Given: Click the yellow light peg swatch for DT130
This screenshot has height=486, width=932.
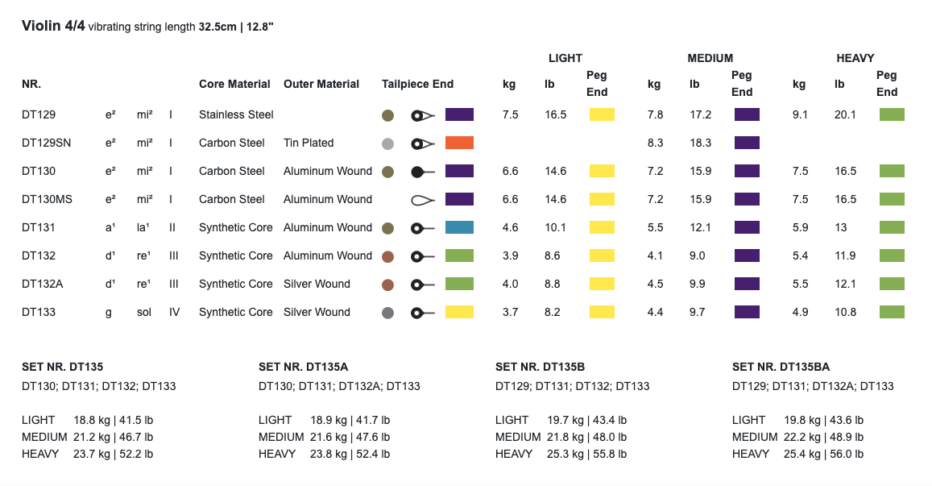Looking at the screenshot, I should [602, 171].
